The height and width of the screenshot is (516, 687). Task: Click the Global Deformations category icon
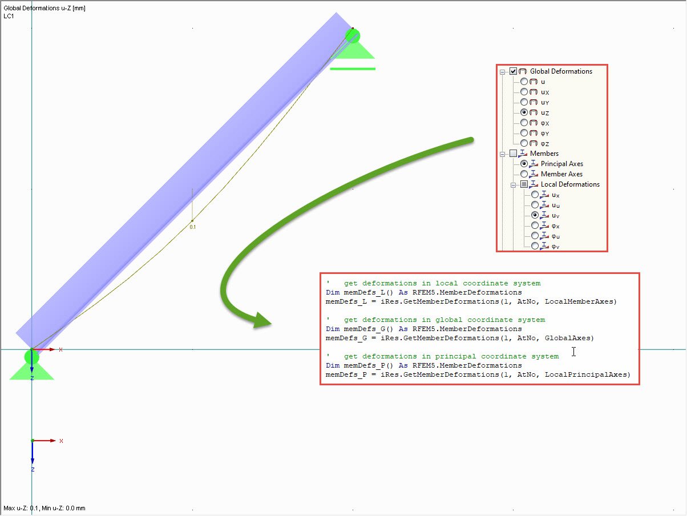coord(523,71)
